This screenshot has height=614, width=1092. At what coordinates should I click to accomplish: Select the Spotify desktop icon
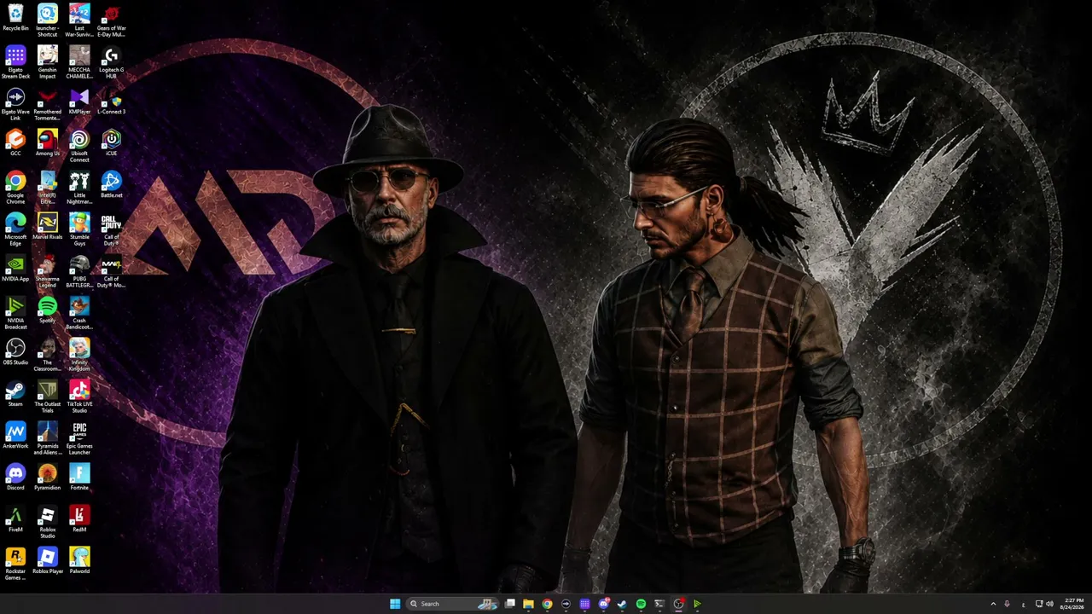pyautogui.click(x=48, y=310)
